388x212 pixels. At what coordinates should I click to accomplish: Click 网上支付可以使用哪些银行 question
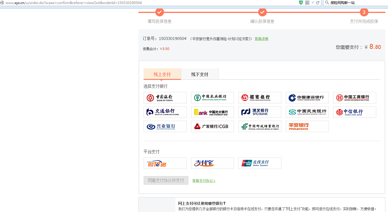click(x=202, y=203)
